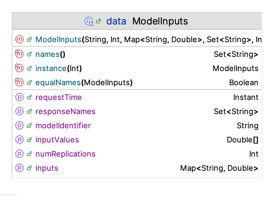
Task: Click the property icon beside numReplications
Action: 19,154
